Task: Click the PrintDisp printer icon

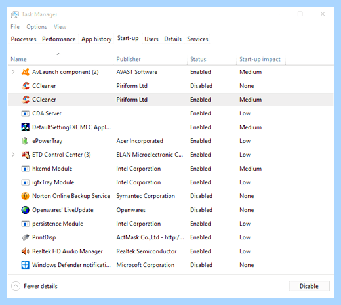Action: [x=26, y=237]
